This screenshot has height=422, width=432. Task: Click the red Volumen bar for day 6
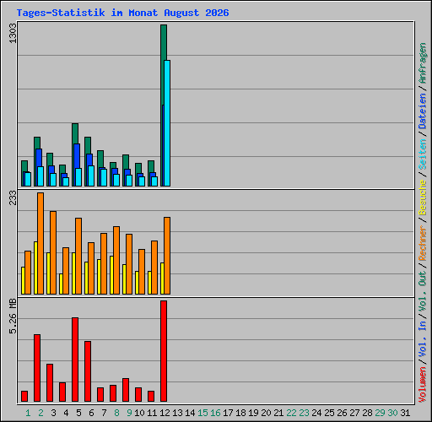click(x=88, y=371)
